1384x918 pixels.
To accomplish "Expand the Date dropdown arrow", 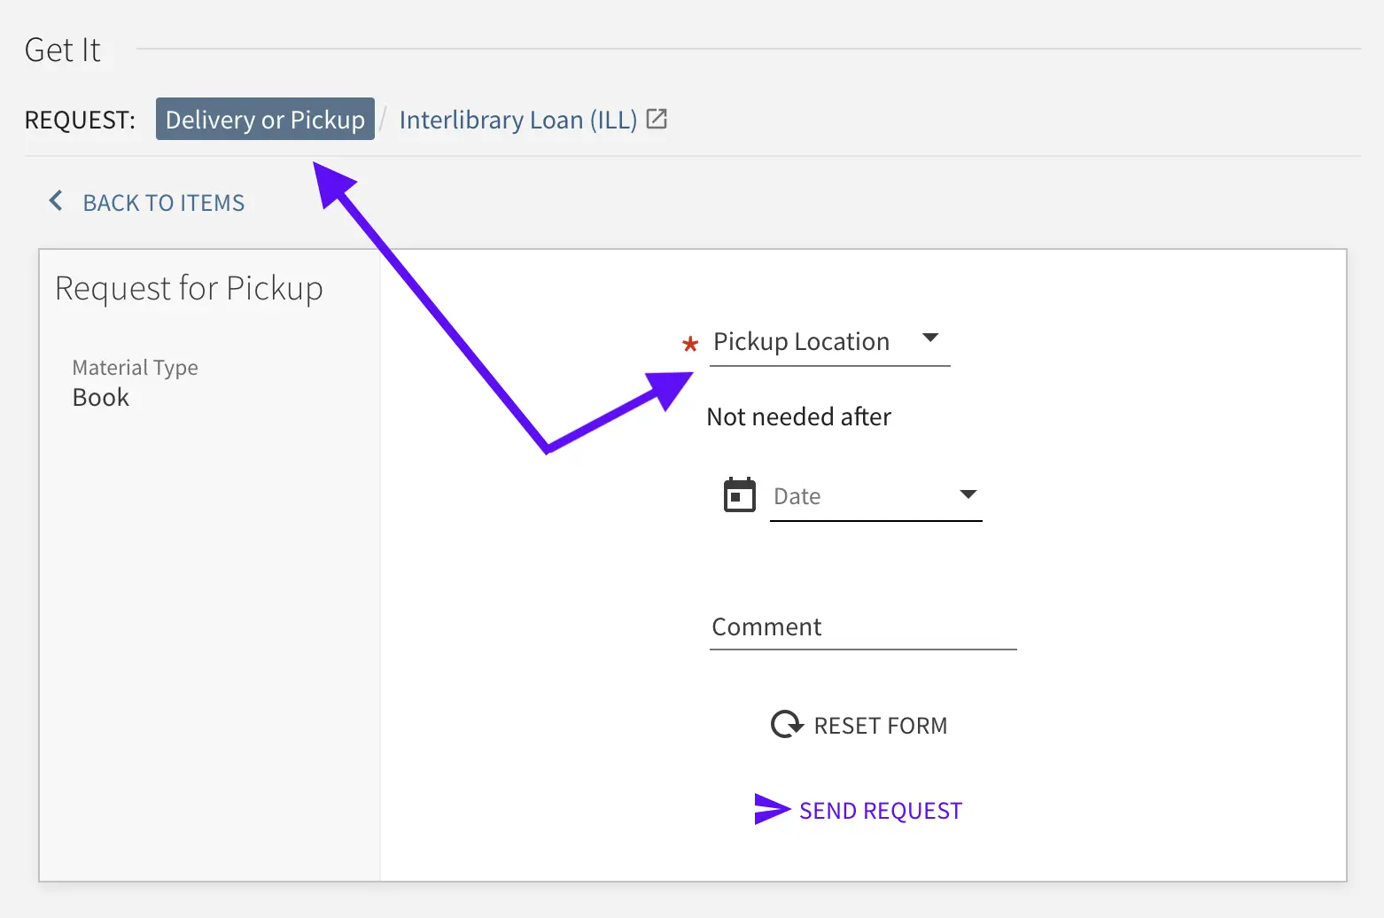I will point(968,494).
